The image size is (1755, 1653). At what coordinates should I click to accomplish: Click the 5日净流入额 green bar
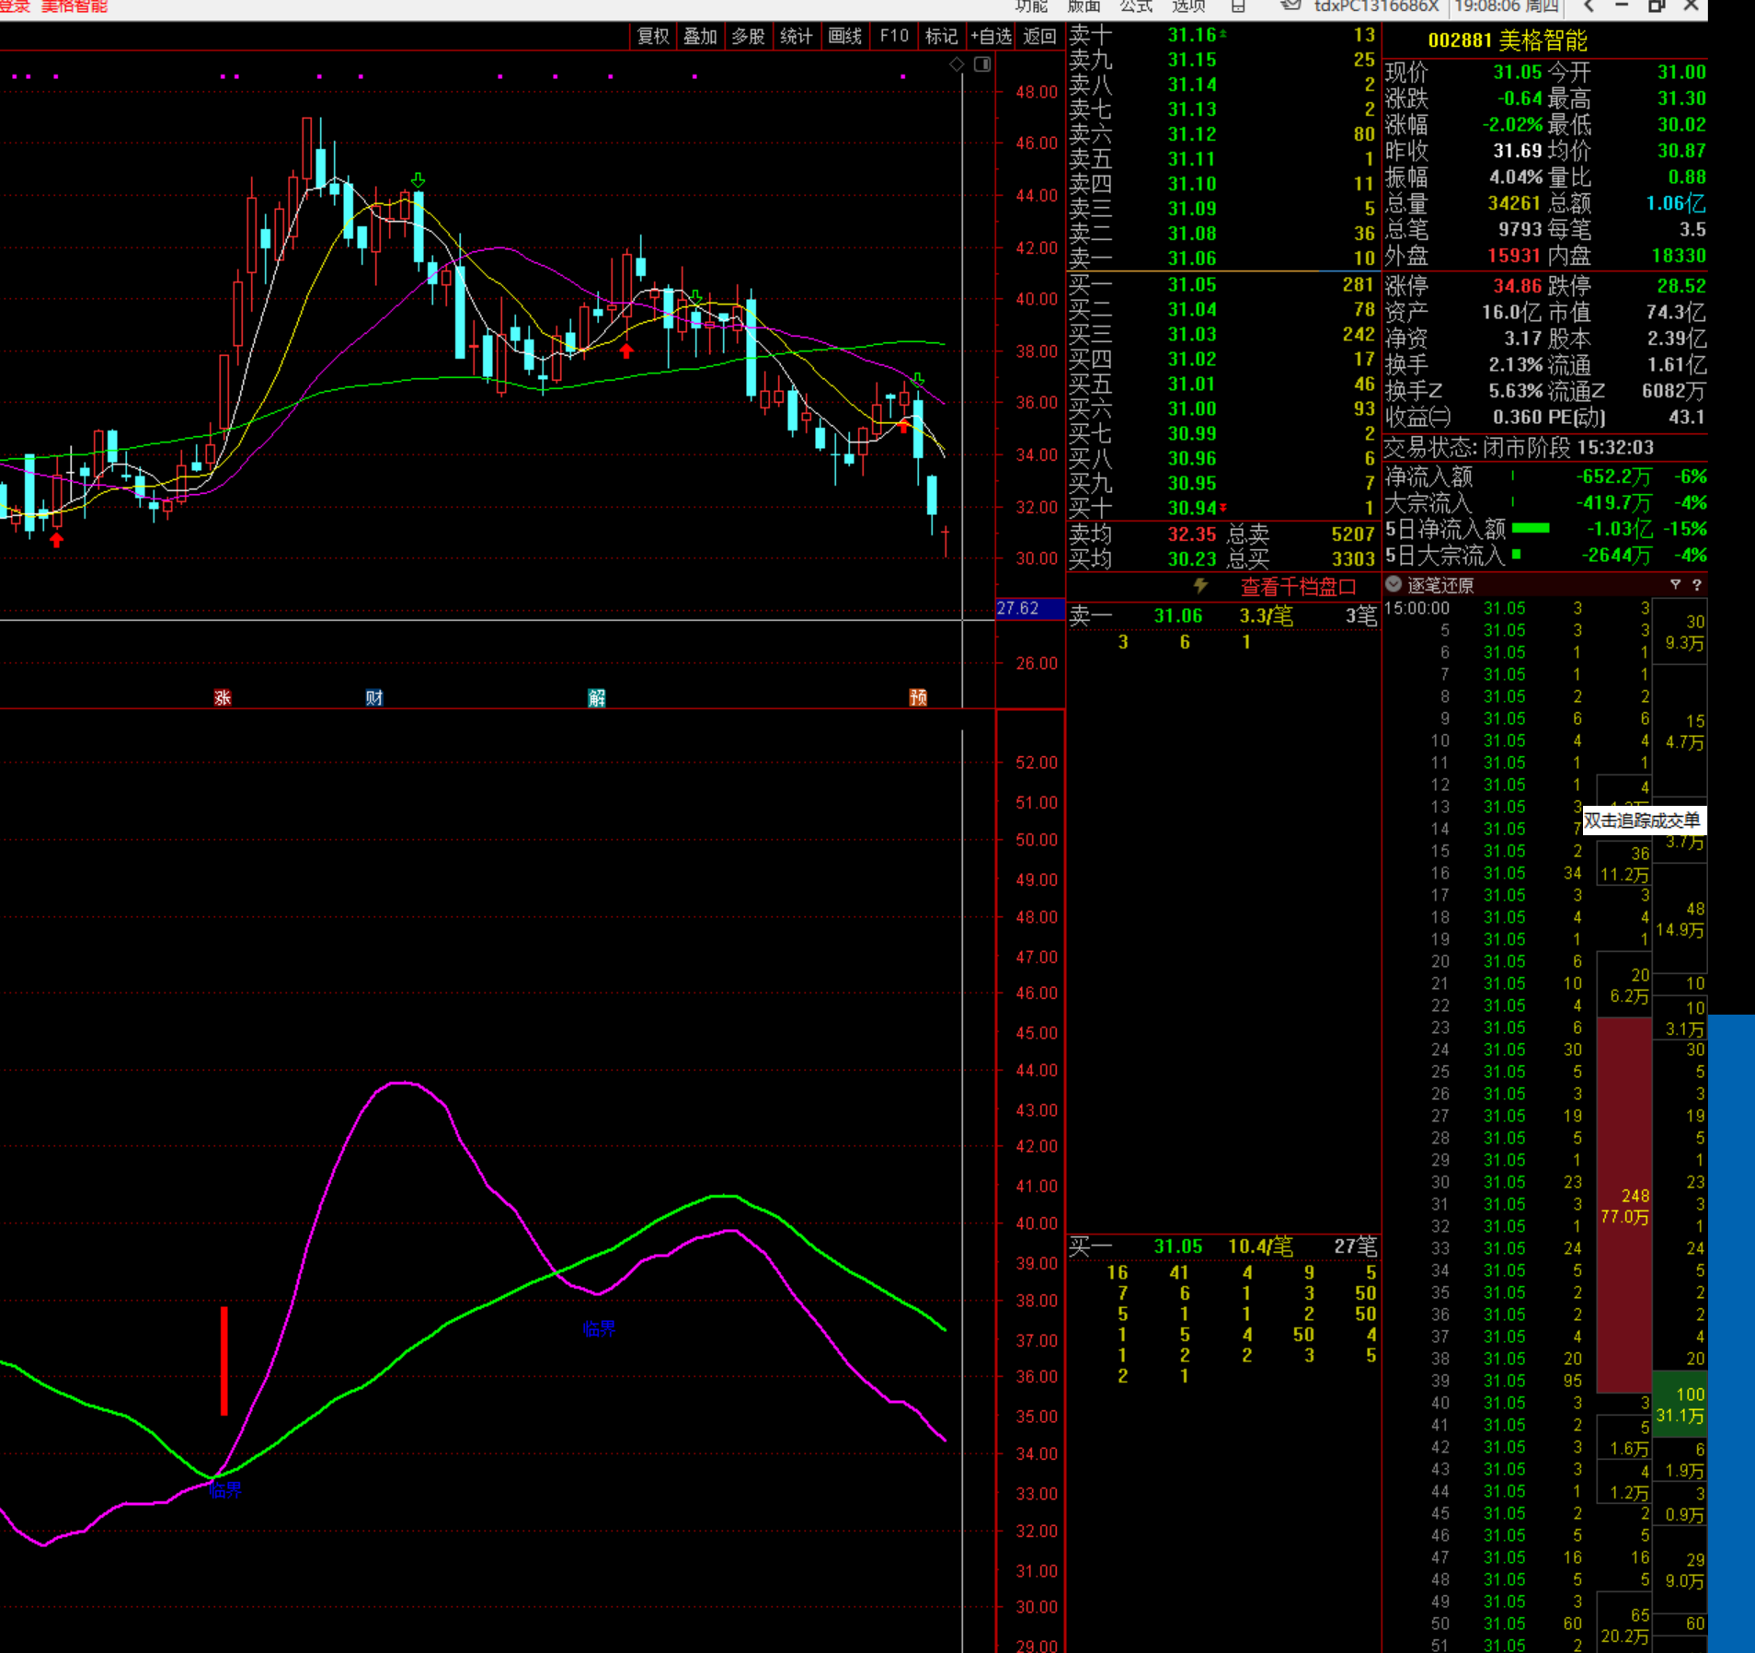1531,528
